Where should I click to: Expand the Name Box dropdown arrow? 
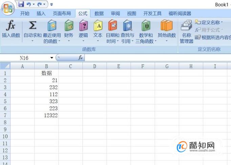[x=52, y=58]
